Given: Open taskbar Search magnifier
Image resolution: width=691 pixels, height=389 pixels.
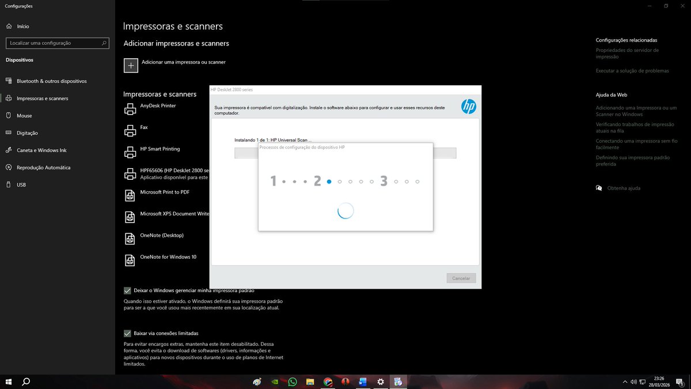Looking at the screenshot, I should pyautogui.click(x=26, y=382).
